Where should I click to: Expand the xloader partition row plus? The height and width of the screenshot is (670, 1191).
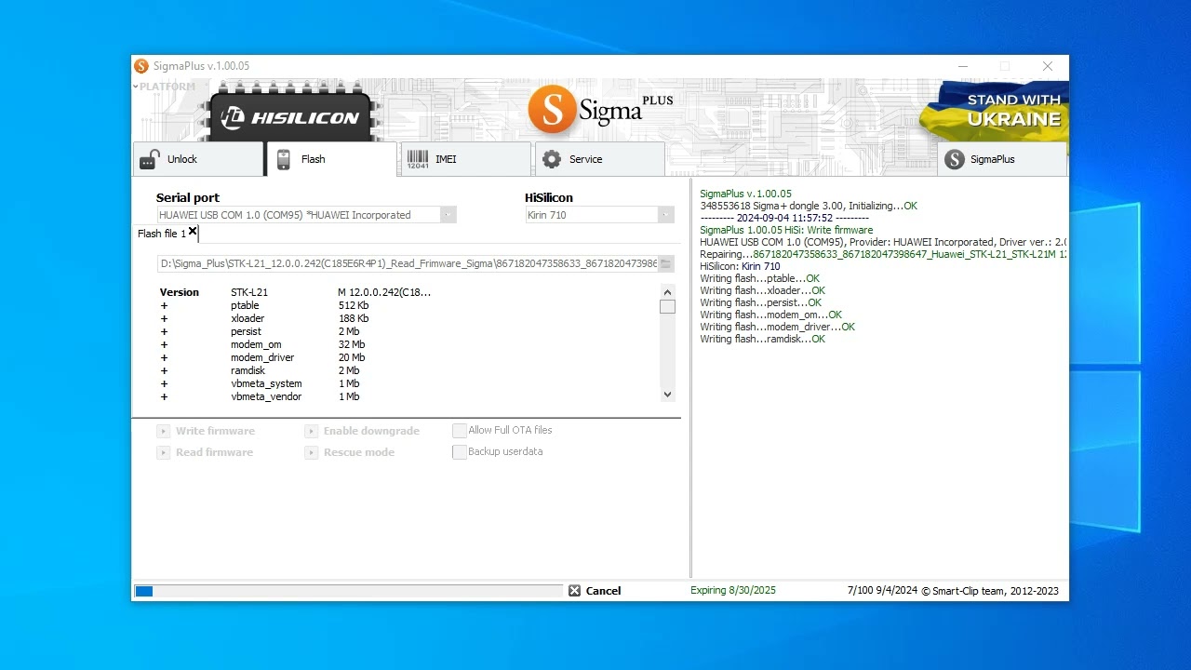coord(164,318)
